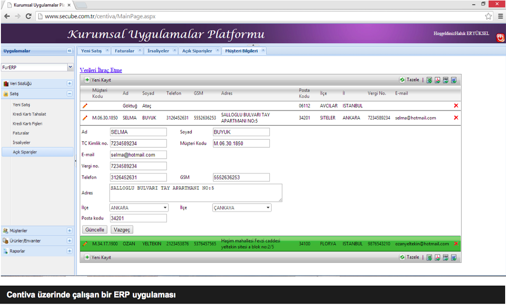The height and width of the screenshot is (305, 506).
Task: Export grid to Word in top toolbar
Action: [x=454, y=80]
